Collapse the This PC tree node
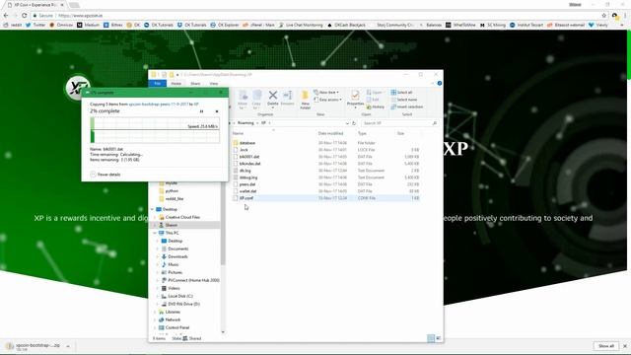This screenshot has width=631, height=355. 155,233
